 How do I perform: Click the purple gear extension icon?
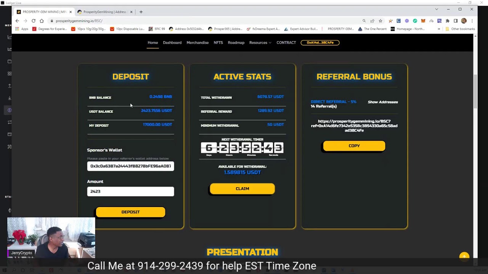[407, 21]
